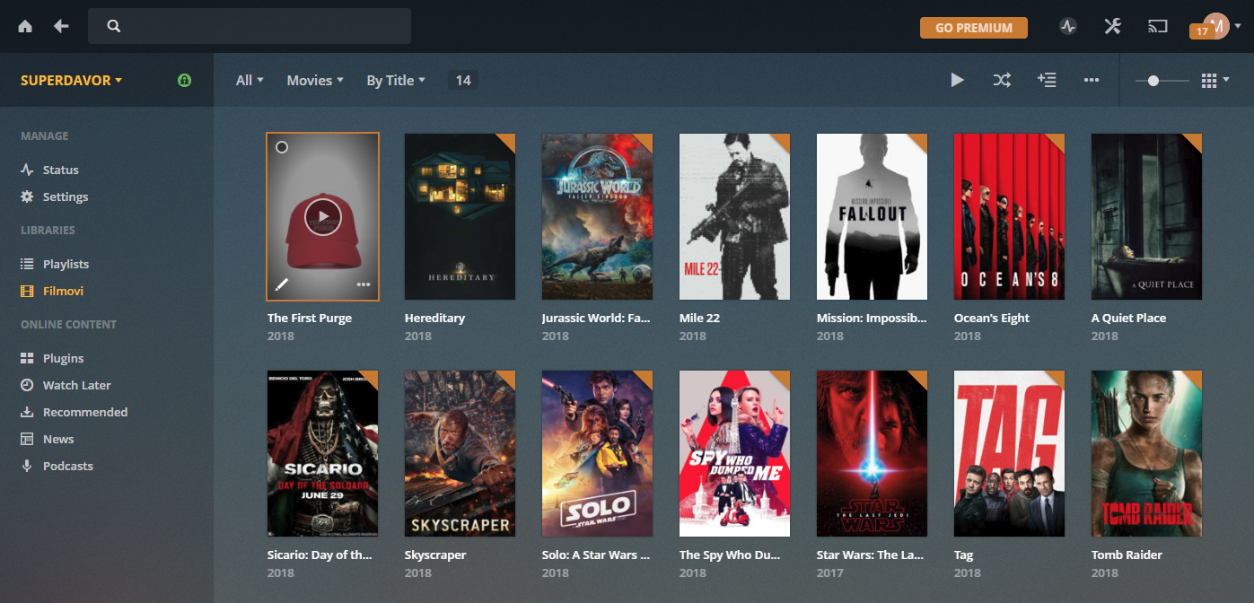Click the cast to device icon

[x=1158, y=26]
